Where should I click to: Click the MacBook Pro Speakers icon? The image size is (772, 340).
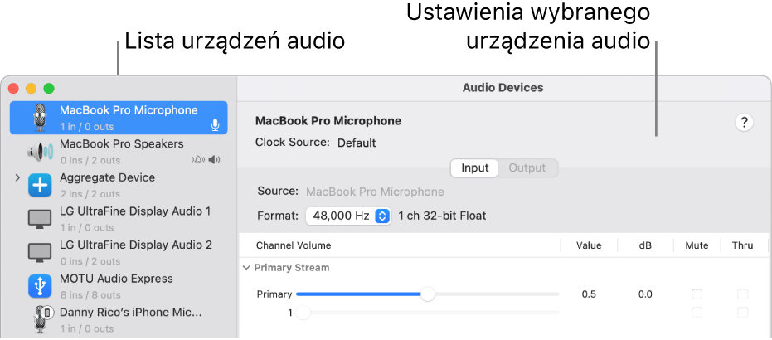[x=40, y=152]
